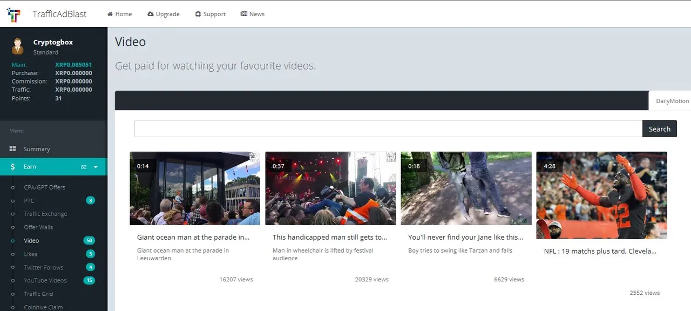Click the Summary grid icon
The image size is (691, 311).
[x=13, y=149]
